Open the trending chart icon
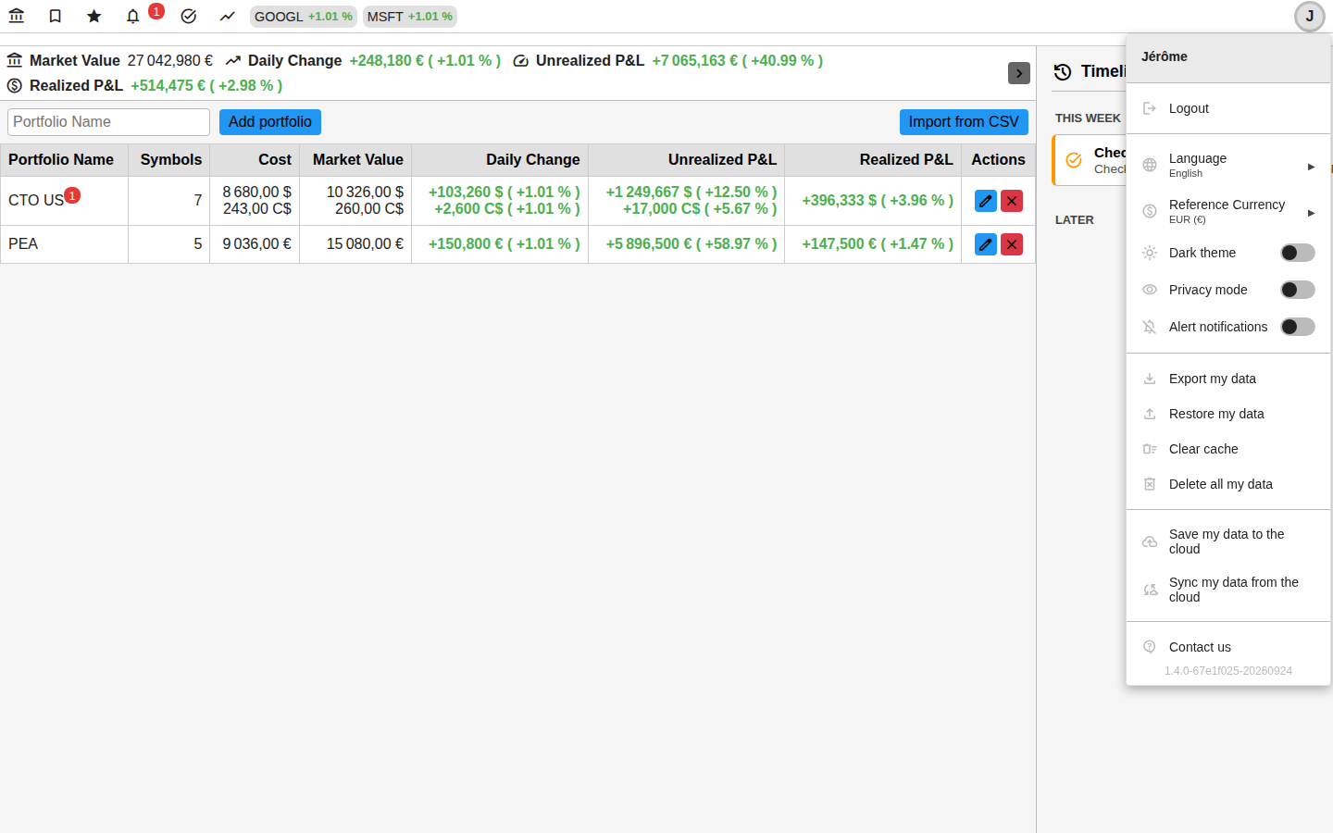Image resolution: width=1333 pixels, height=833 pixels. coord(228,16)
